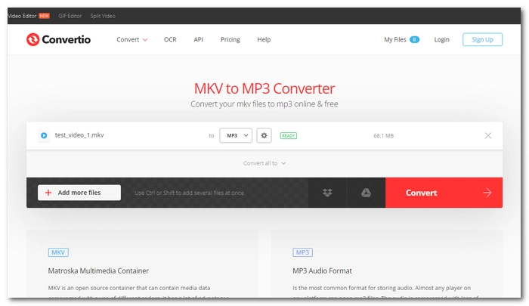529x306 pixels.
Task: Click the Convertio logo
Action: [x=58, y=39]
